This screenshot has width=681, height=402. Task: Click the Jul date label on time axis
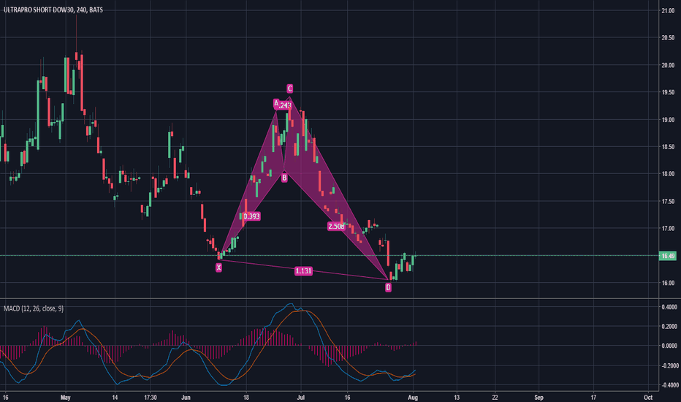[x=301, y=397]
